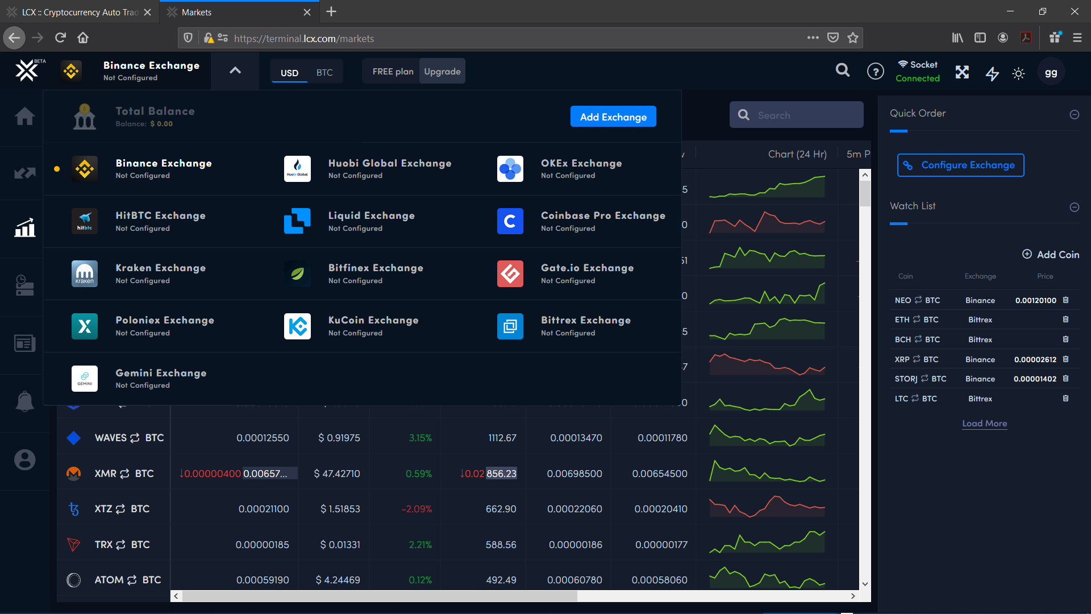This screenshot has height=614, width=1091.
Task: Click the lightning bolt icon in the header
Action: [x=992, y=73]
